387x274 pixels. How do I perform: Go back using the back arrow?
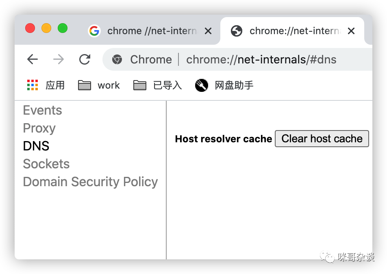tap(33, 59)
